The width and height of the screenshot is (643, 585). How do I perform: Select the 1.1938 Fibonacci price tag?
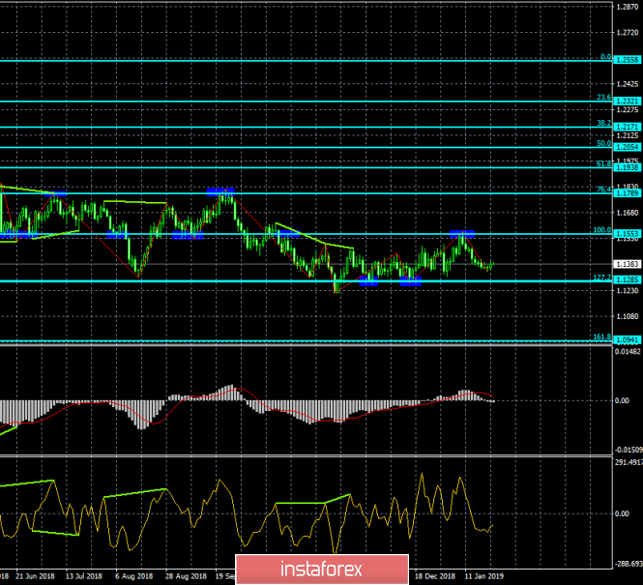coord(627,167)
